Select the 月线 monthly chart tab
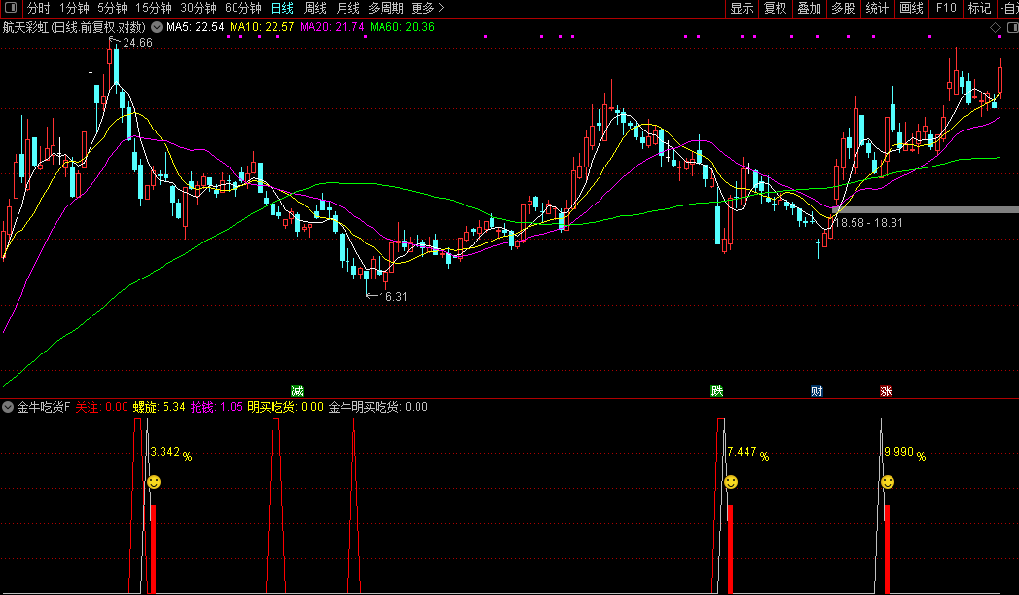Viewport: 1019px width, 595px height. pos(348,8)
